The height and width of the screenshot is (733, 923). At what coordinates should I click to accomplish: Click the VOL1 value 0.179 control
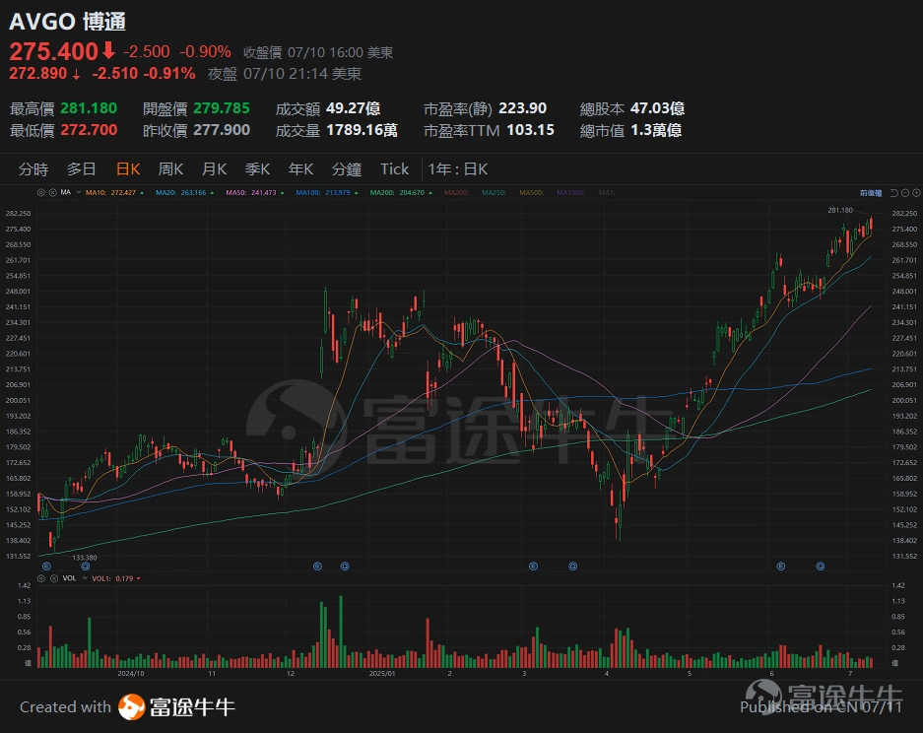click(116, 578)
